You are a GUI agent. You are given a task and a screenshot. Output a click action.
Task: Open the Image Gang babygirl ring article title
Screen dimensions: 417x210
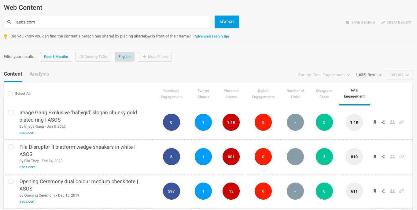pos(78,116)
